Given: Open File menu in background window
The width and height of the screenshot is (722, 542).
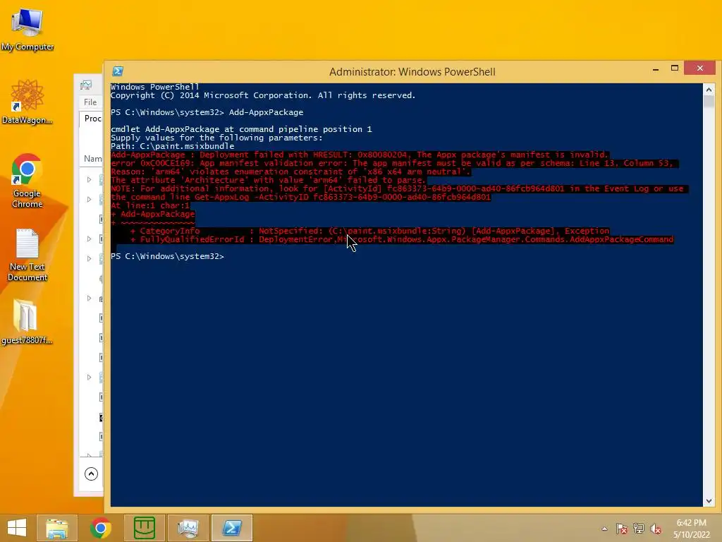Looking at the screenshot, I should 90,102.
